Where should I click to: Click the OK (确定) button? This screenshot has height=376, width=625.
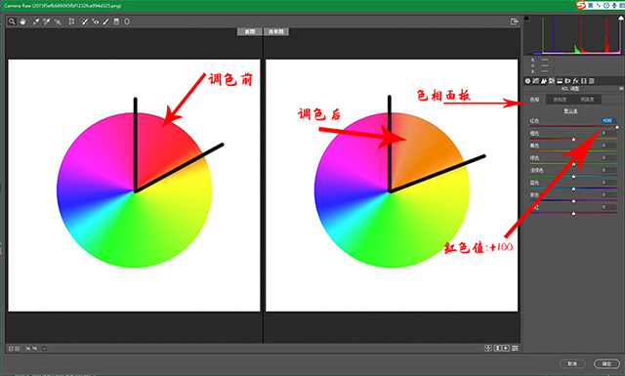pos(606,363)
